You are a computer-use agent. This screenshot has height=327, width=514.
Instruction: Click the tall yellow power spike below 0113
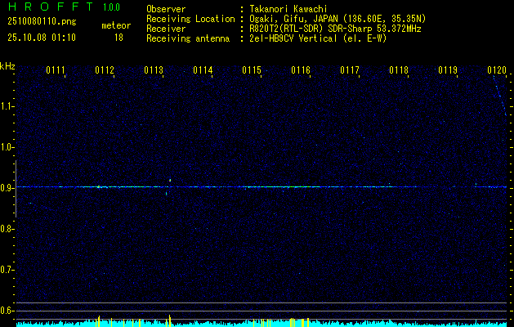coord(169,320)
